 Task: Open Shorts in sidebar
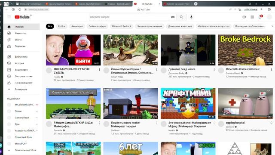(22, 40)
